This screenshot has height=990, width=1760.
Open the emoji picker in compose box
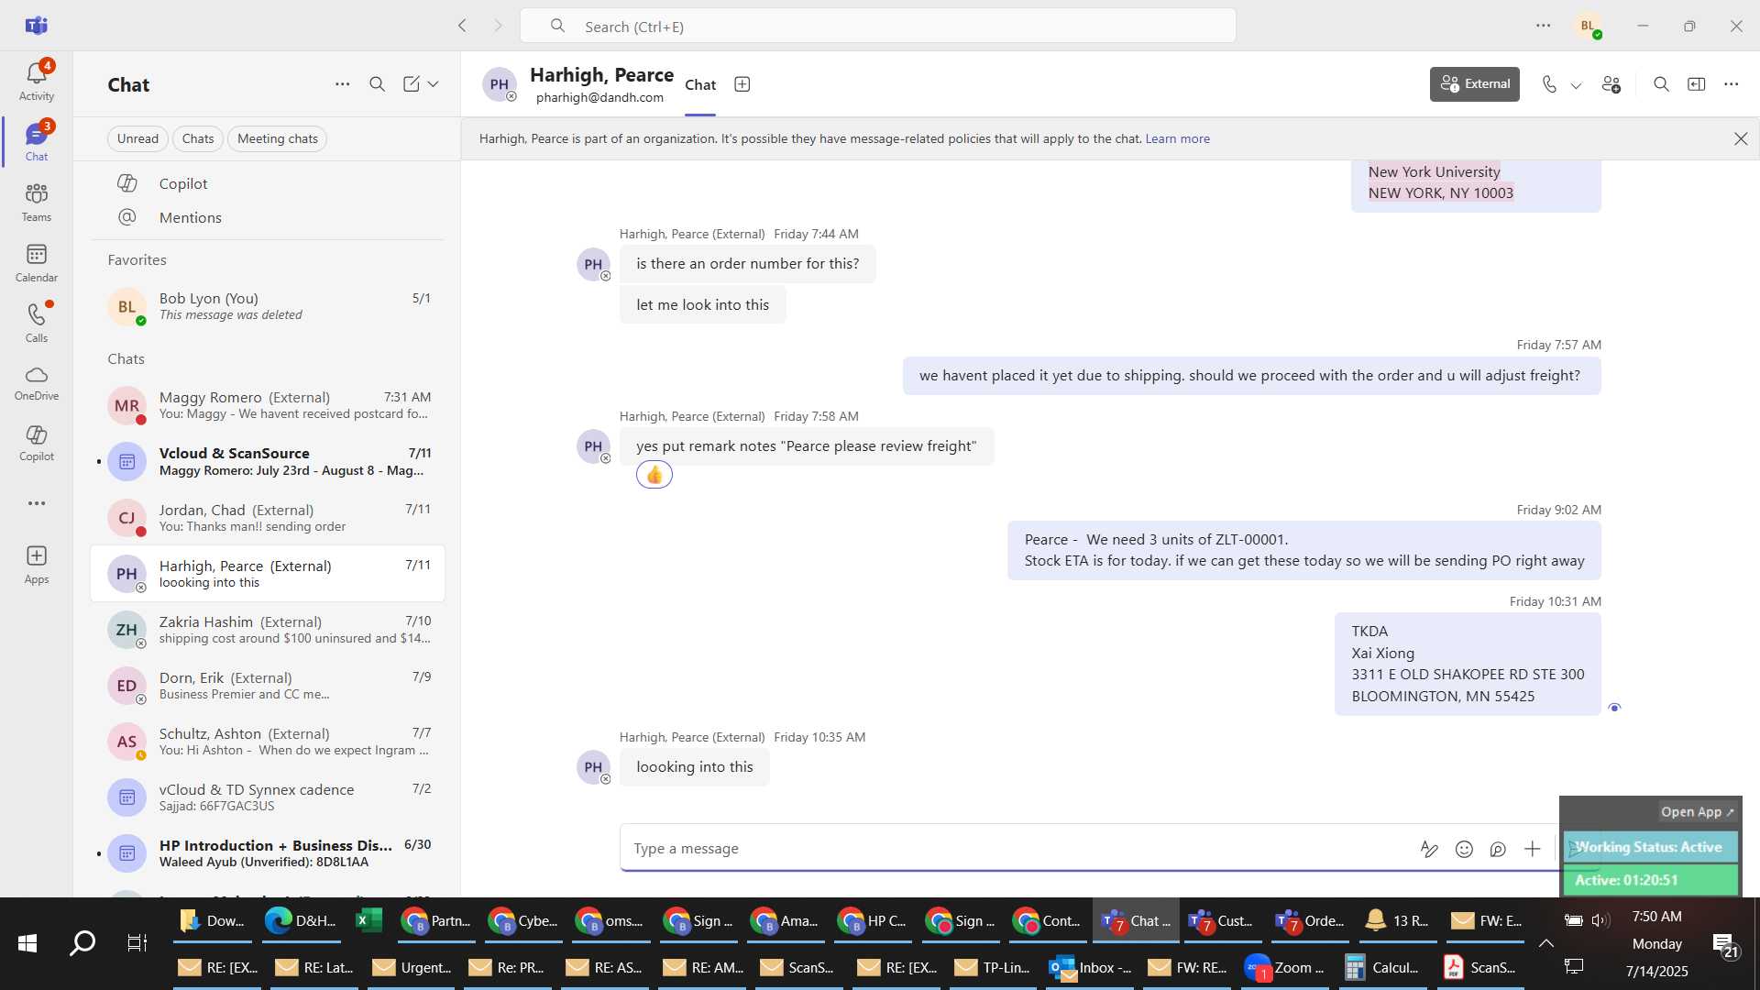1464,849
